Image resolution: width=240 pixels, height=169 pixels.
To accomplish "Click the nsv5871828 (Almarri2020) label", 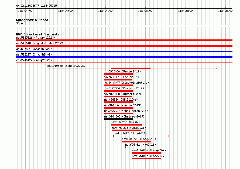I will tap(123, 94).
